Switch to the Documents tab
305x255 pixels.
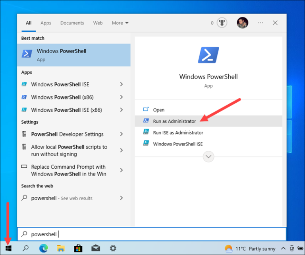click(x=72, y=23)
